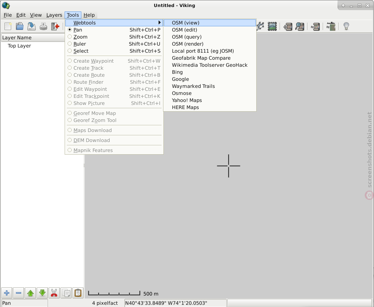Screen dimensions: 374x307
Task: Select the Maps Download tool icon
Action: coord(315,26)
